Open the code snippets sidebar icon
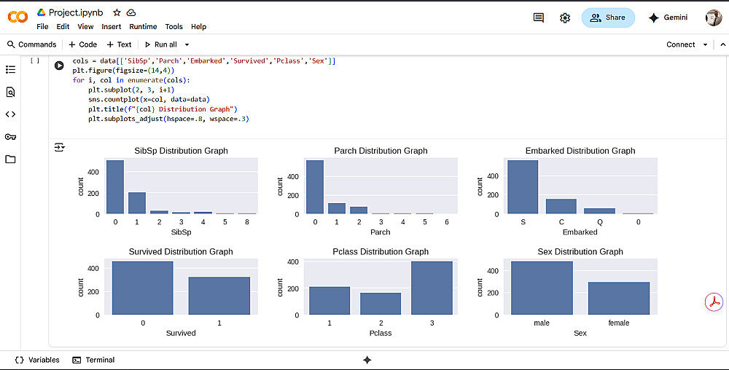Image resolution: width=729 pixels, height=370 pixels. pyautogui.click(x=10, y=114)
